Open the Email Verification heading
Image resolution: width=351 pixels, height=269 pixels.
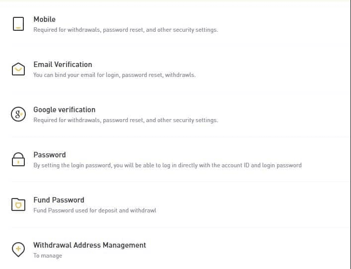[x=63, y=65]
